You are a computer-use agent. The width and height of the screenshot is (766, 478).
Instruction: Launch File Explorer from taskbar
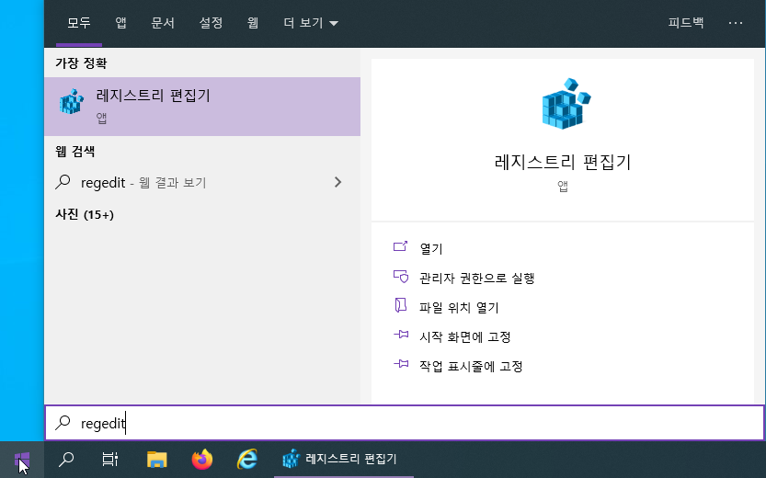pyautogui.click(x=157, y=460)
